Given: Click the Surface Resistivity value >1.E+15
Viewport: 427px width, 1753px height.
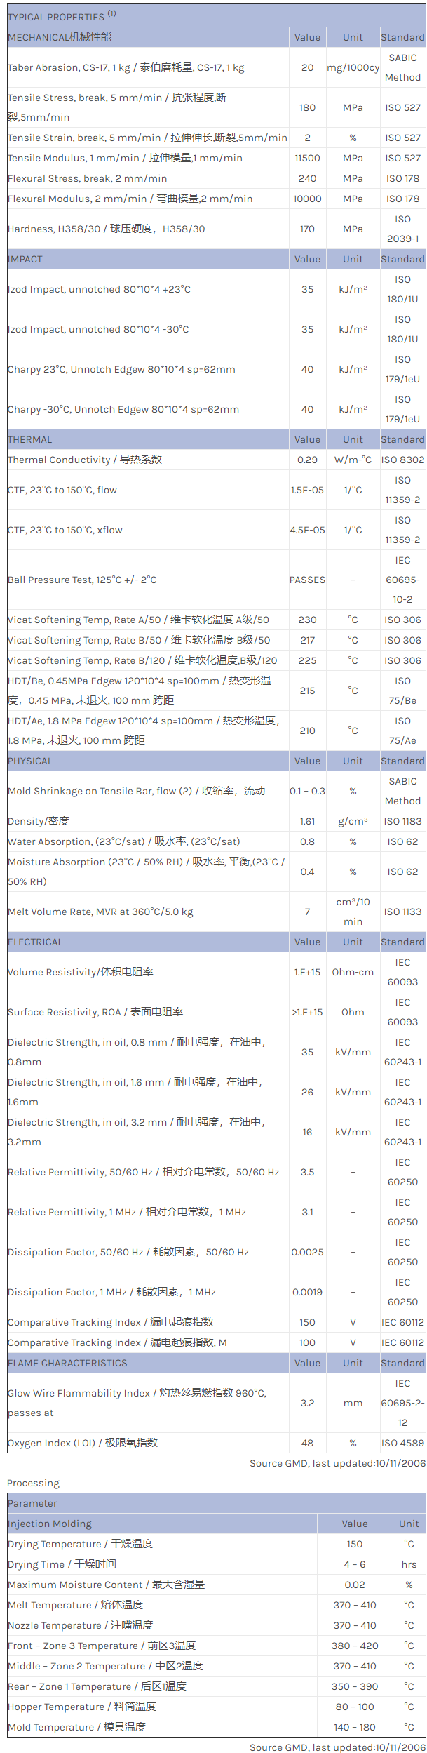Looking at the screenshot, I should click(307, 1012).
